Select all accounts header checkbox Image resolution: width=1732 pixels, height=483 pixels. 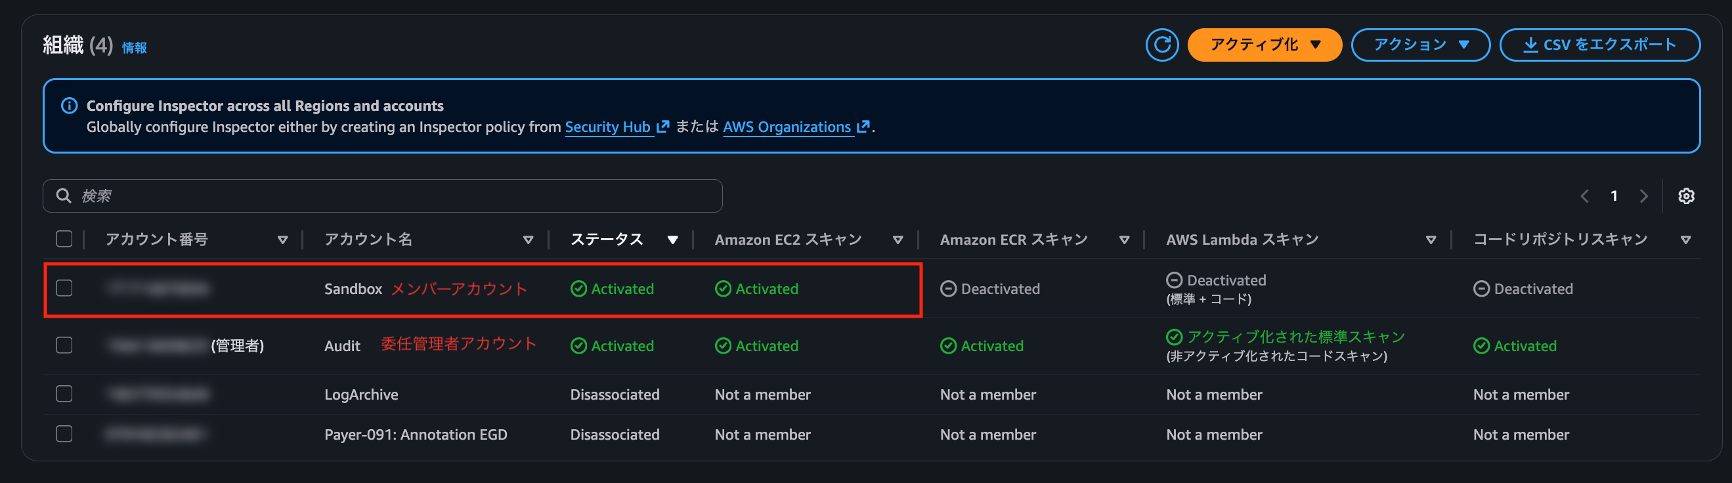[x=64, y=239]
